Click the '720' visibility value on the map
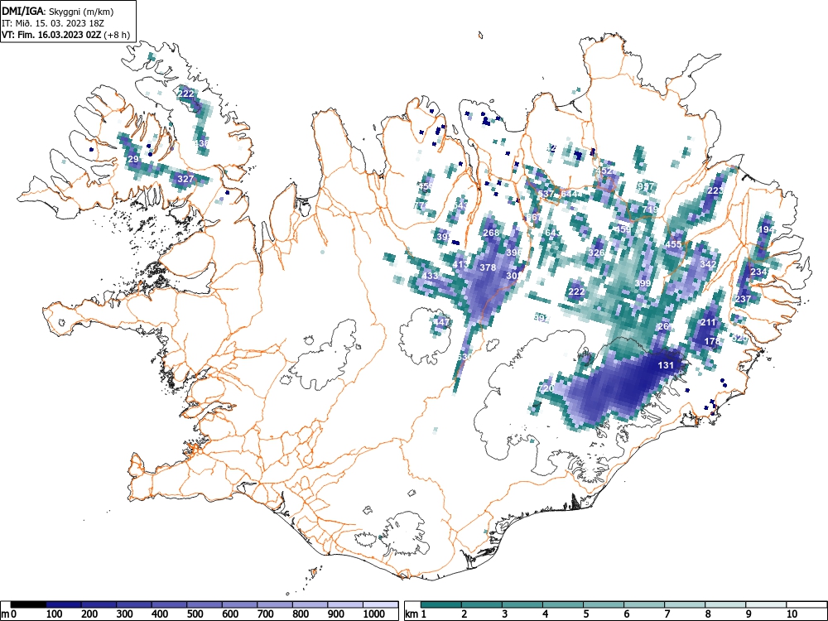828x621 pixels. pyautogui.click(x=546, y=388)
